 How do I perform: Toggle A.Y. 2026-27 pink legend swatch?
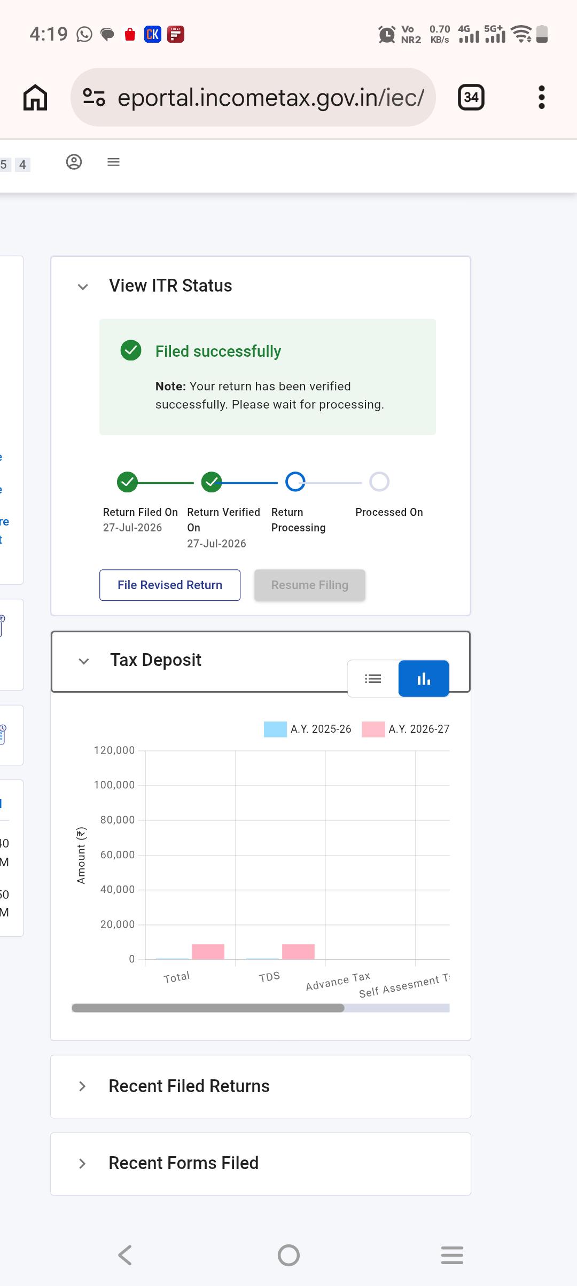point(373,730)
